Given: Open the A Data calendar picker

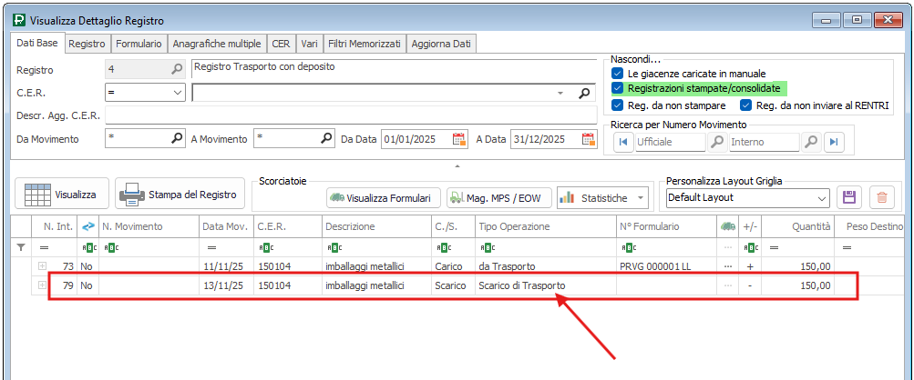Looking at the screenshot, I should click(x=589, y=139).
